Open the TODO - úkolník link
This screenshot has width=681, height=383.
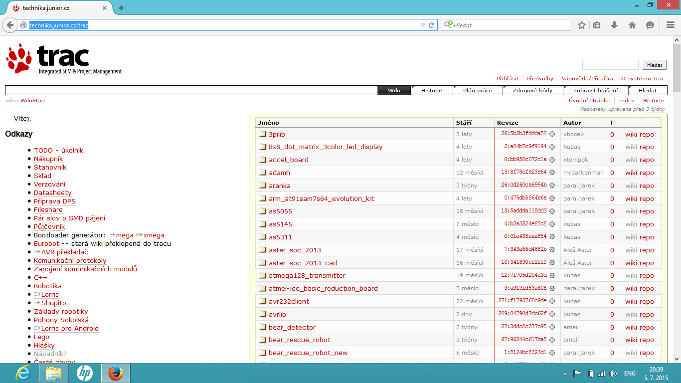58,150
